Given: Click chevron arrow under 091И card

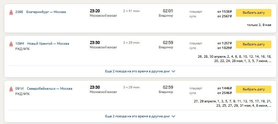Looking at the screenshot, I should pyautogui.click(x=174, y=116).
